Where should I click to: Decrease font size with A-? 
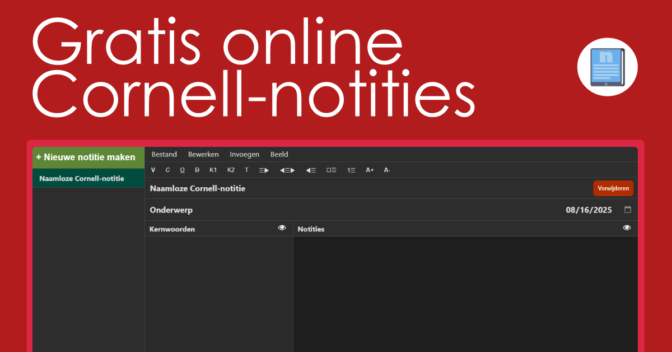(x=387, y=170)
